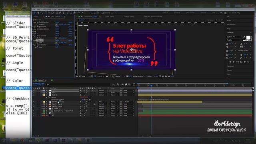Expand the Slider property triangle
256x144 pixels.
(x=35, y=47)
